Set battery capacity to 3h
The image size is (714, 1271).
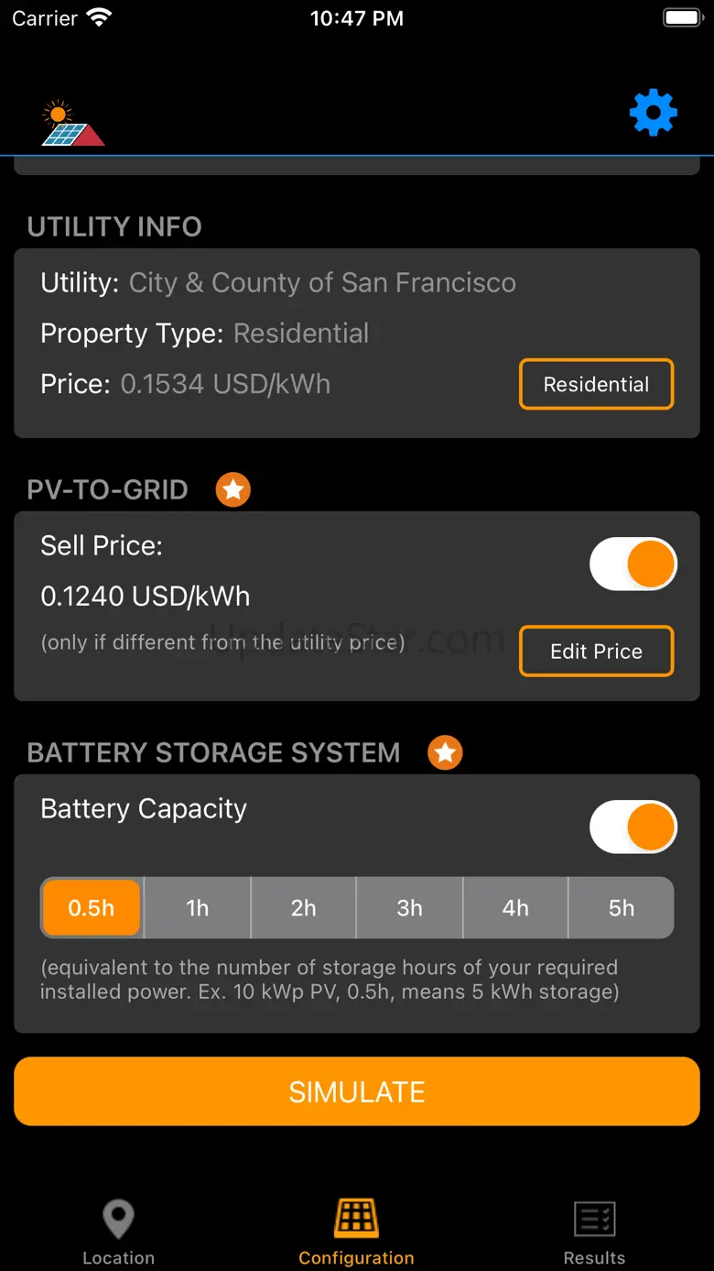tap(409, 908)
